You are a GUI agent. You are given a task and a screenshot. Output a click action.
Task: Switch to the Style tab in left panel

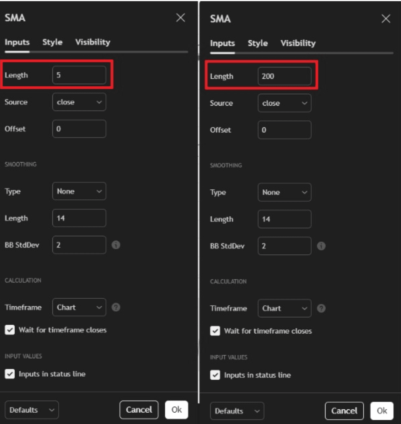52,42
